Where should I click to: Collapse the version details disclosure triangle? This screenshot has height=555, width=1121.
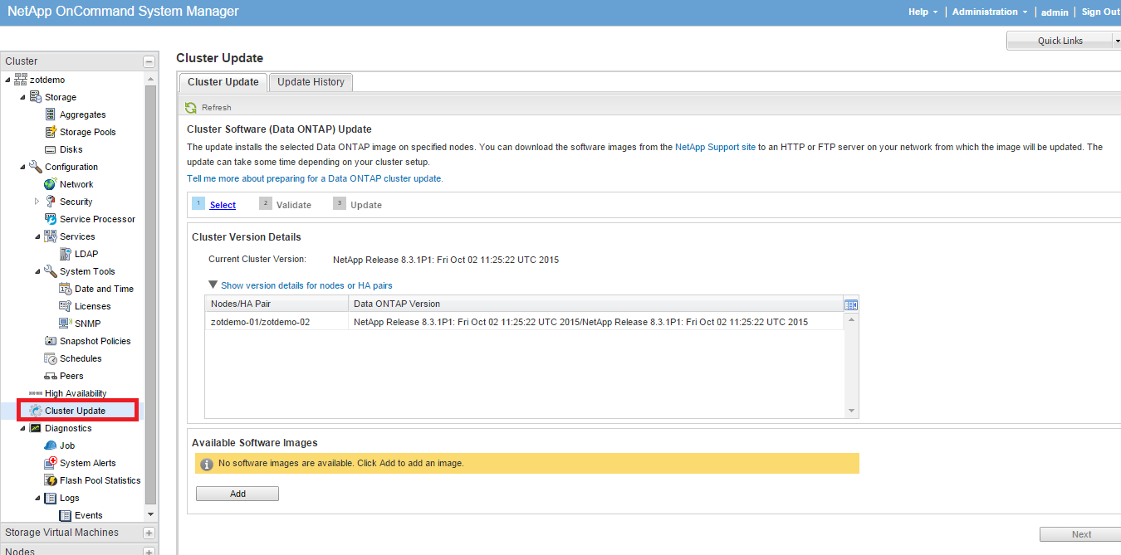(x=213, y=285)
